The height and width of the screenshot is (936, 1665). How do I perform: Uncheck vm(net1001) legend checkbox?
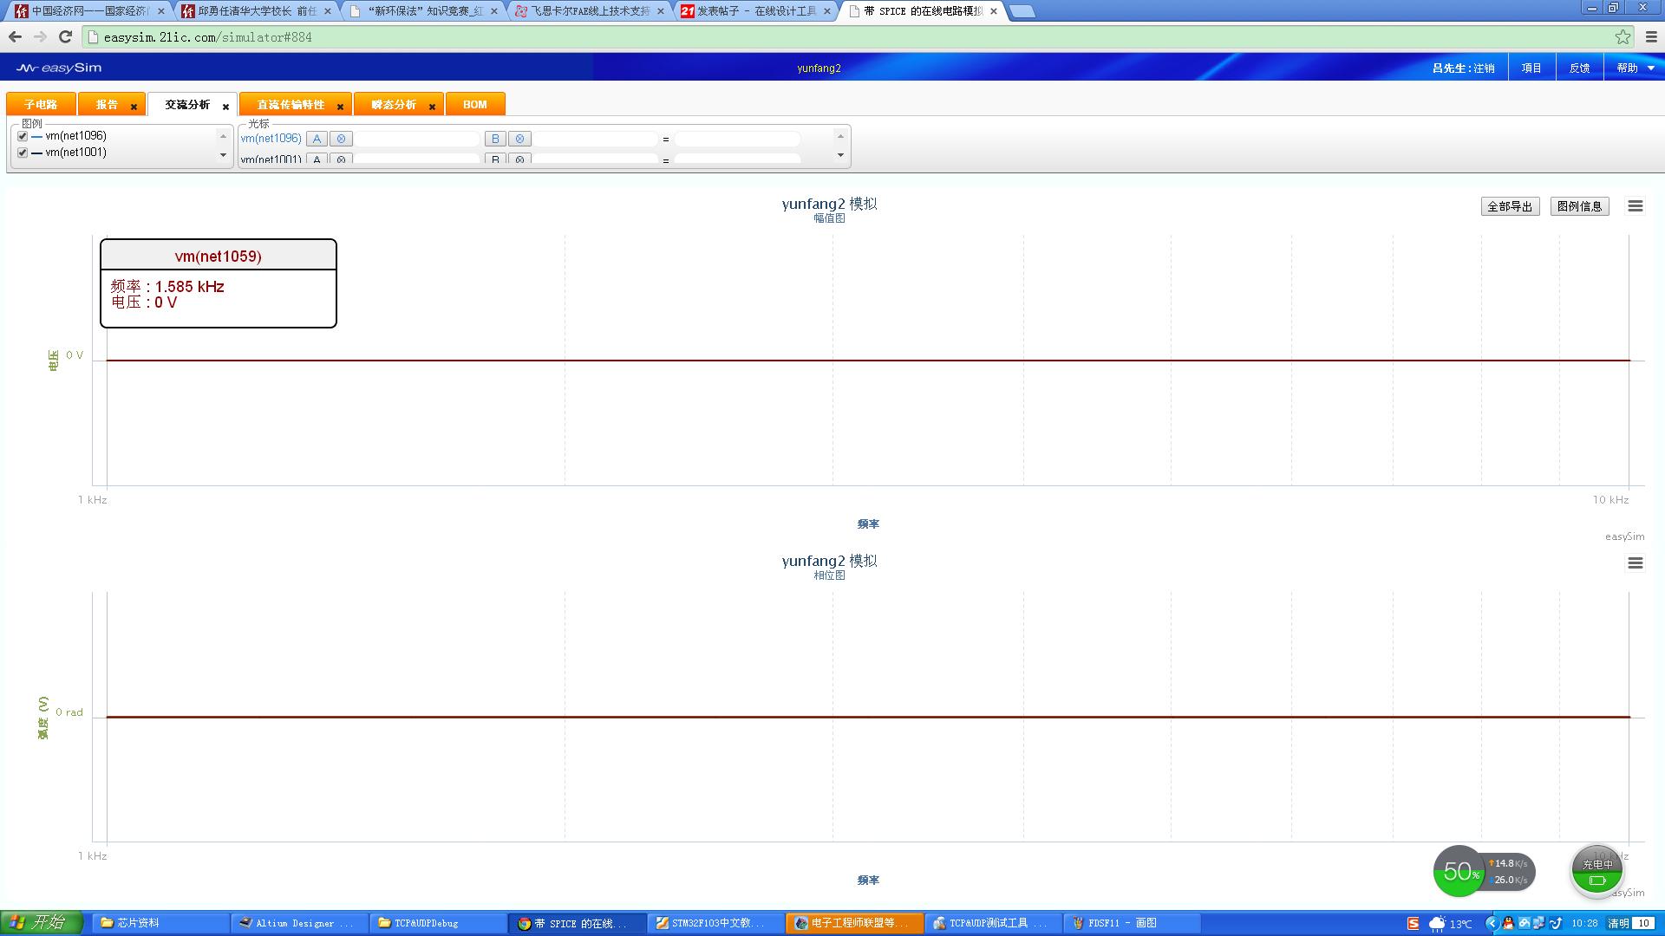pos(23,153)
